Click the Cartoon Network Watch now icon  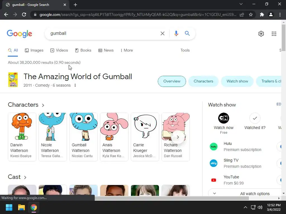pyautogui.click(x=224, y=118)
